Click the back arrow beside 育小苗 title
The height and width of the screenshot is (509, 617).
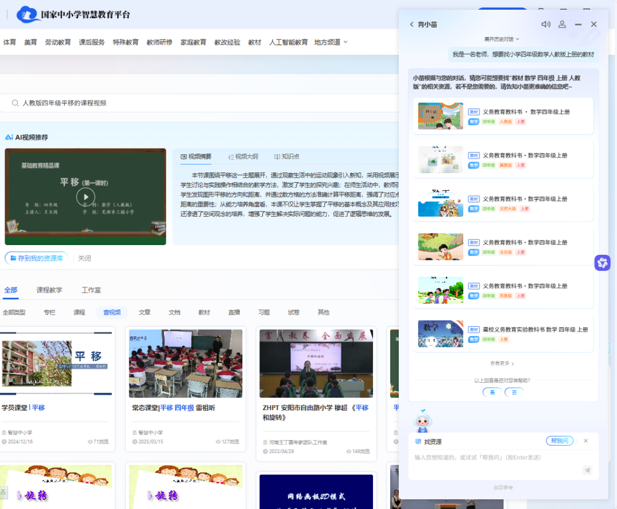tap(411, 24)
